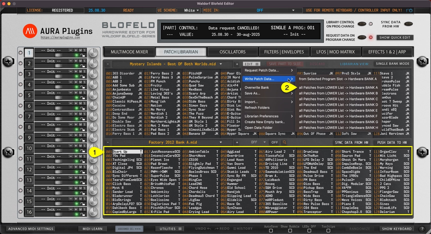Mute part 1 with its M button
This screenshot has height=234, width=431.
[80, 50]
